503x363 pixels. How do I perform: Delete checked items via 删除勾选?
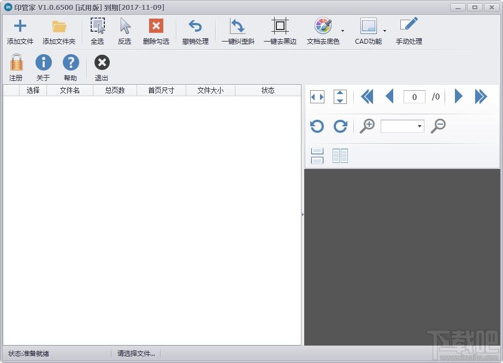click(156, 31)
